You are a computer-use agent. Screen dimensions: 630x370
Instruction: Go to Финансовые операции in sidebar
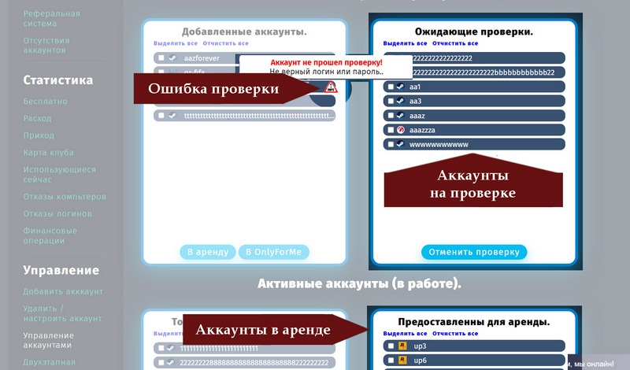(x=50, y=235)
